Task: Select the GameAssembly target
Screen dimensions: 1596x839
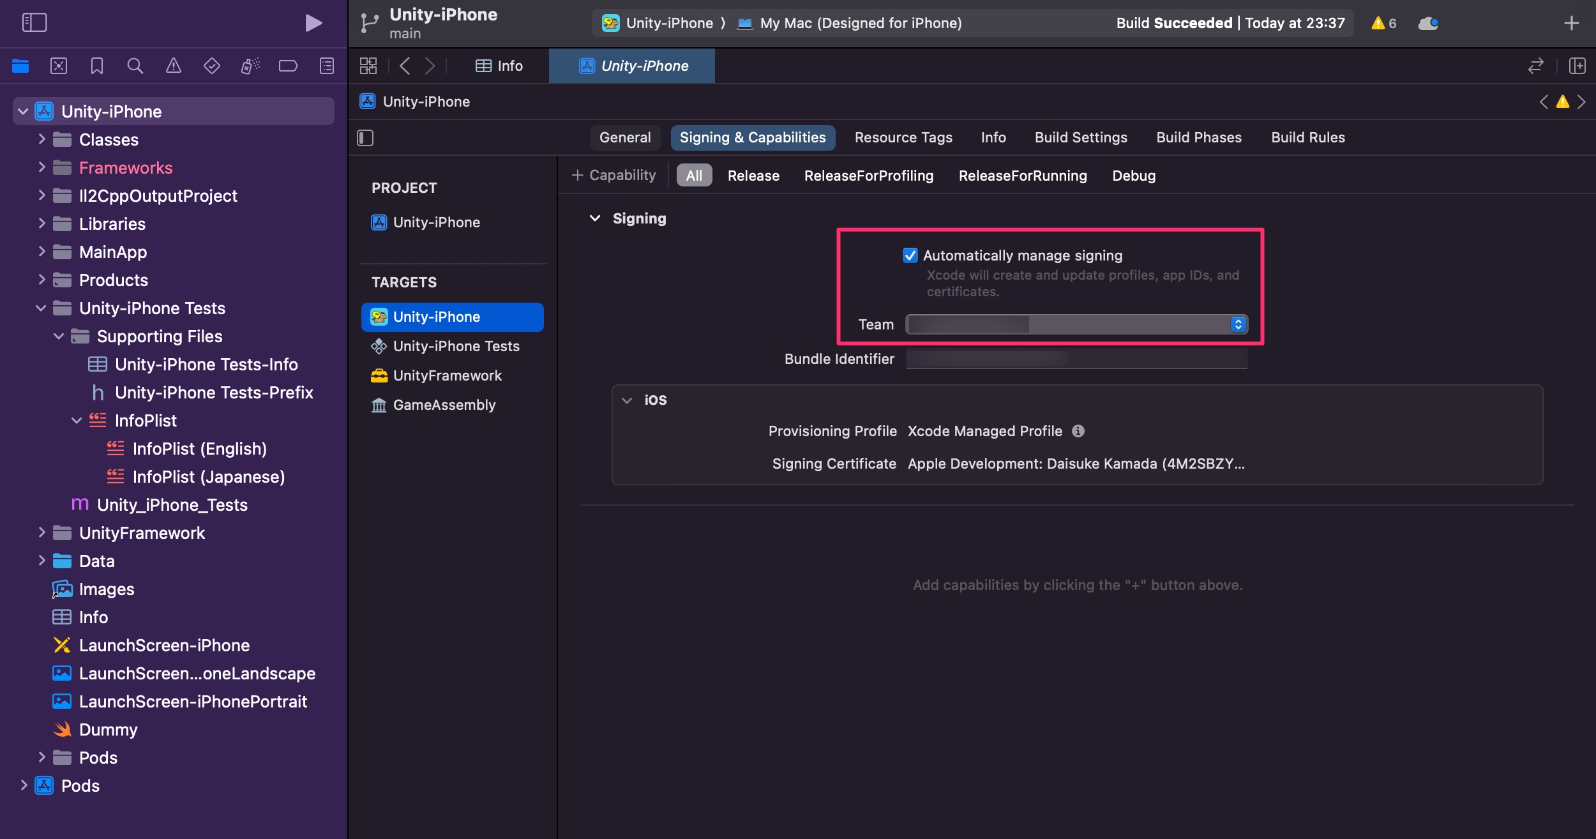Action: tap(452, 405)
